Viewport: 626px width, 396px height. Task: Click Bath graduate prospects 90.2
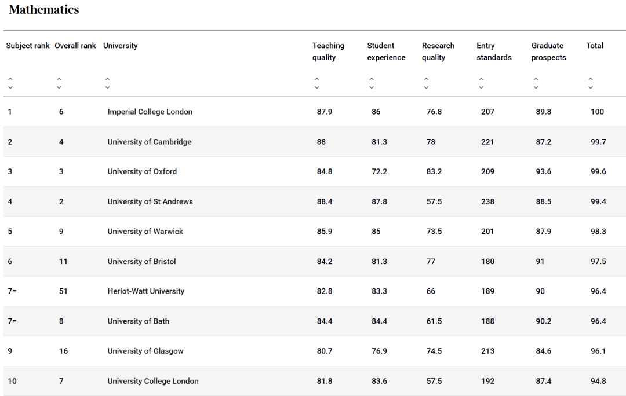coord(543,321)
